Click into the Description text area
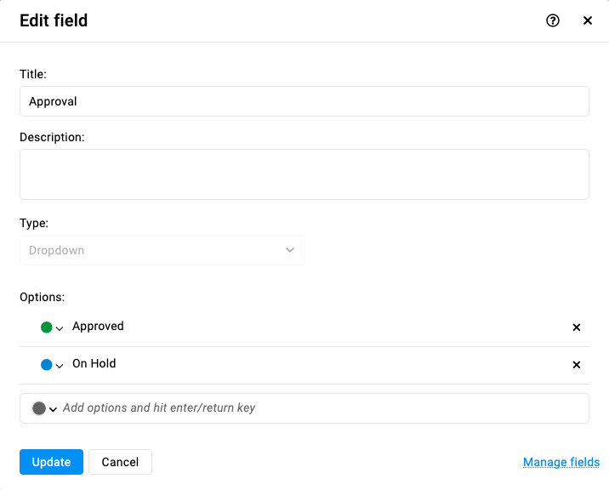 point(304,174)
